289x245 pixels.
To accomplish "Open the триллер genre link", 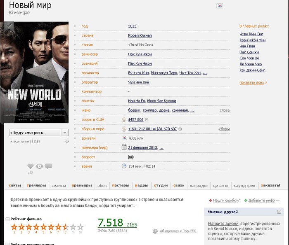I will [x=149, y=110].
